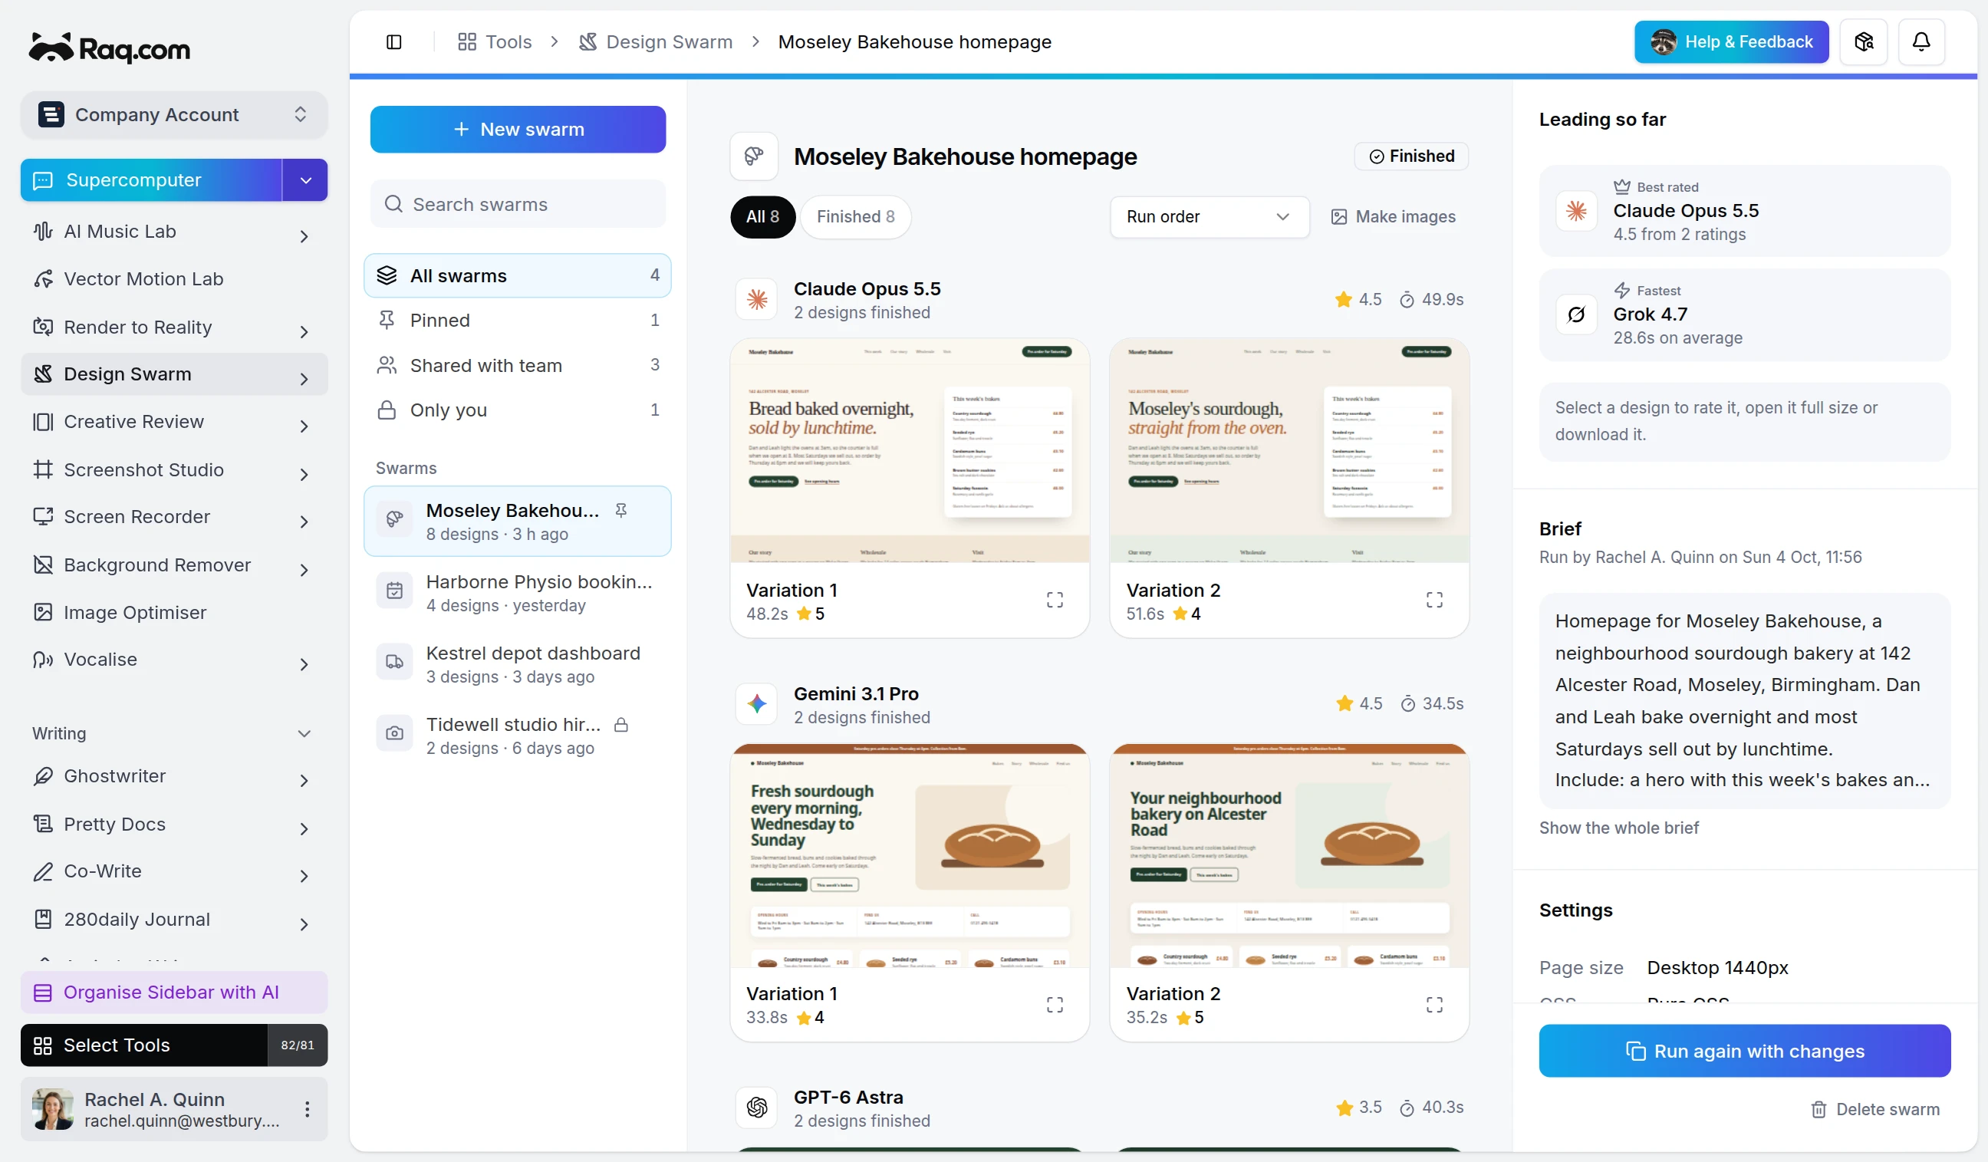Show Only you swarms

point(517,410)
